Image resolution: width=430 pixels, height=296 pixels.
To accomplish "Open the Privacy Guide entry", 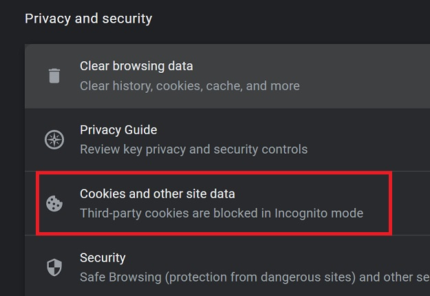I will pyautogui.click(x=118, y=130).
